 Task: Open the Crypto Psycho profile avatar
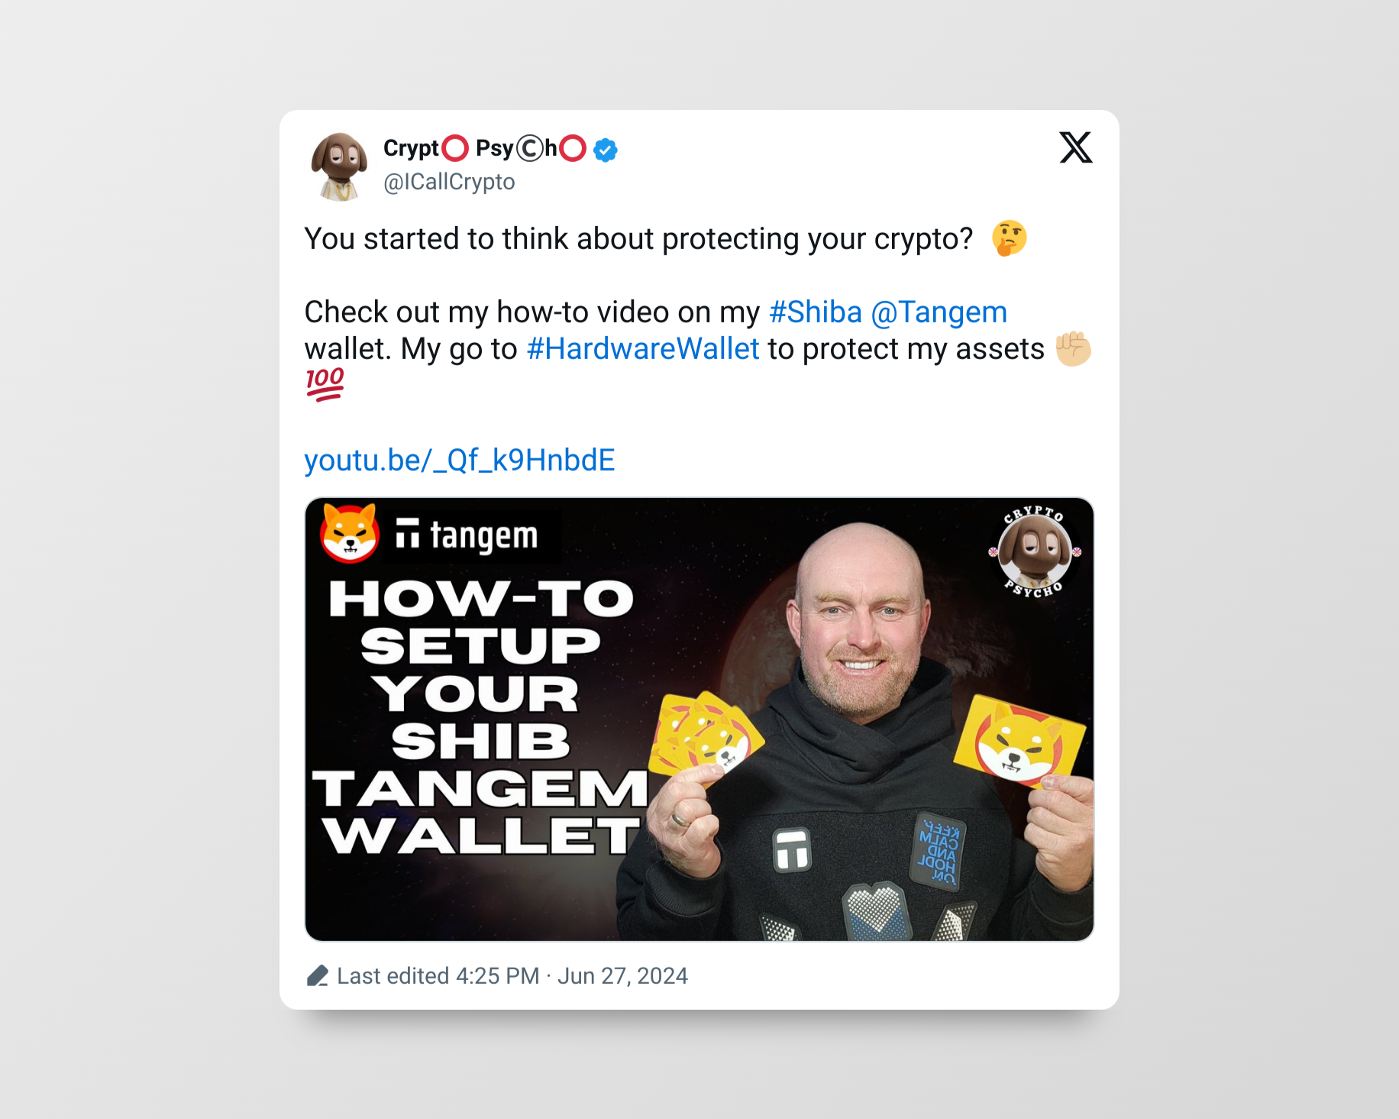click(340, 166)
